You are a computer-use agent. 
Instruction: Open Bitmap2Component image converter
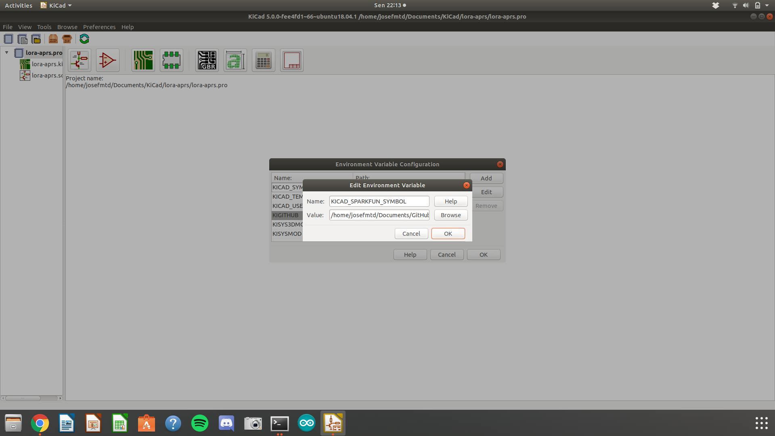(x=235, y=60)
